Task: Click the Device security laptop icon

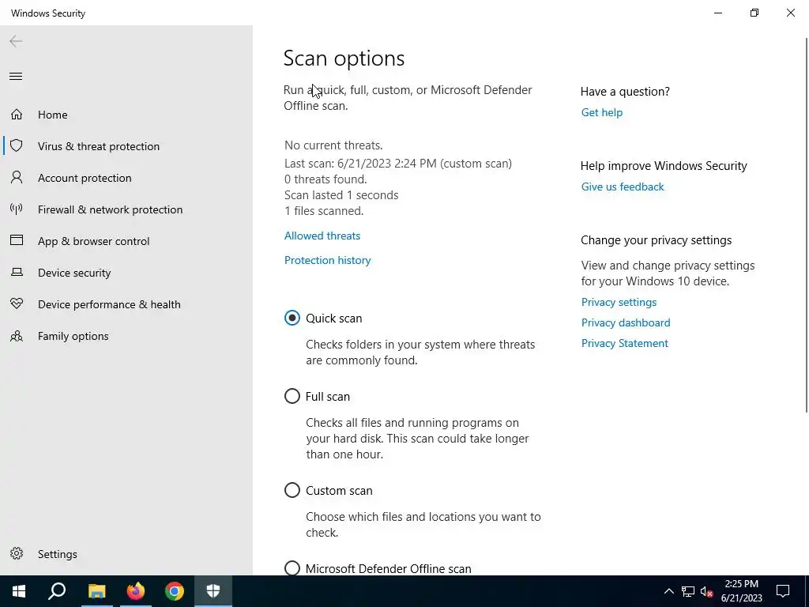Action: [17, 272]
